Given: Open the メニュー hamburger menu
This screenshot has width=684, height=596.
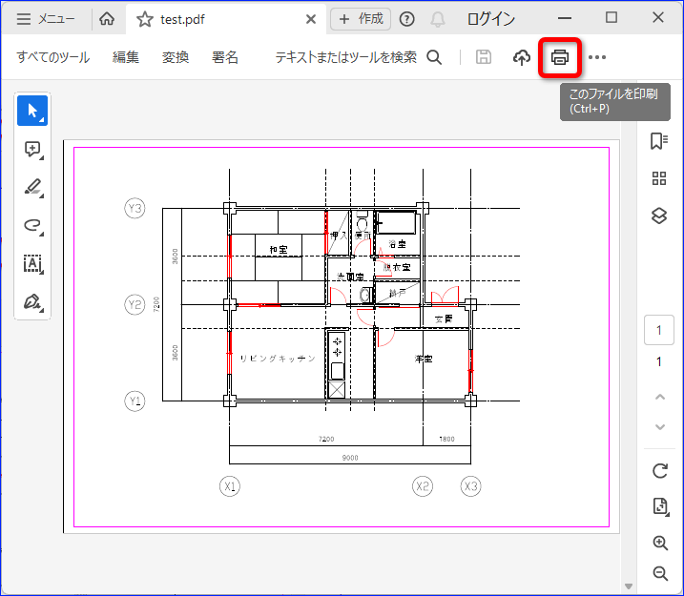Looking at the screenshot, I should point(46,19).
